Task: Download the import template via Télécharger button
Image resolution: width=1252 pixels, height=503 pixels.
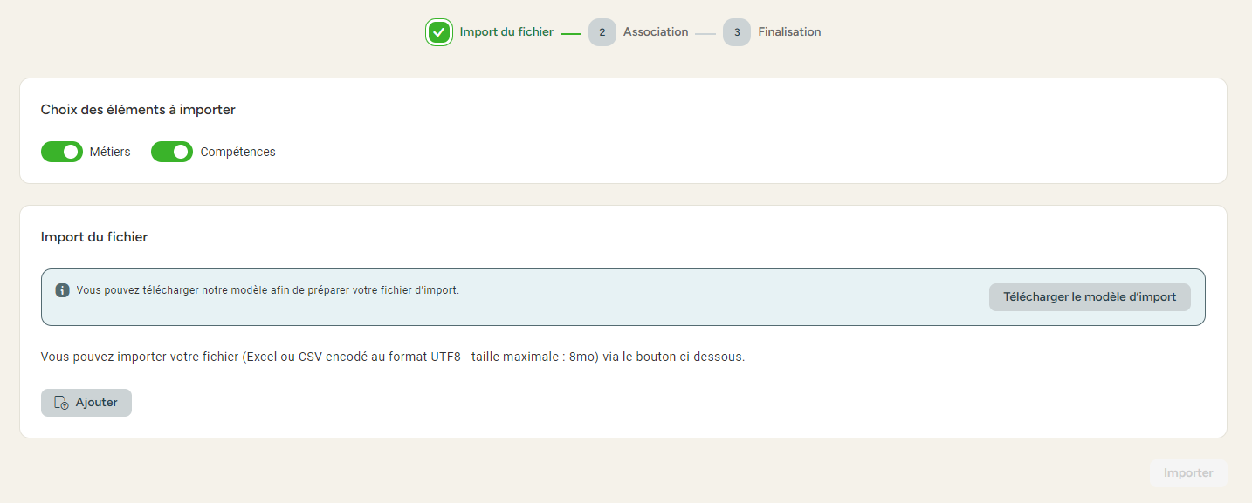Action: coord(1090,297)
